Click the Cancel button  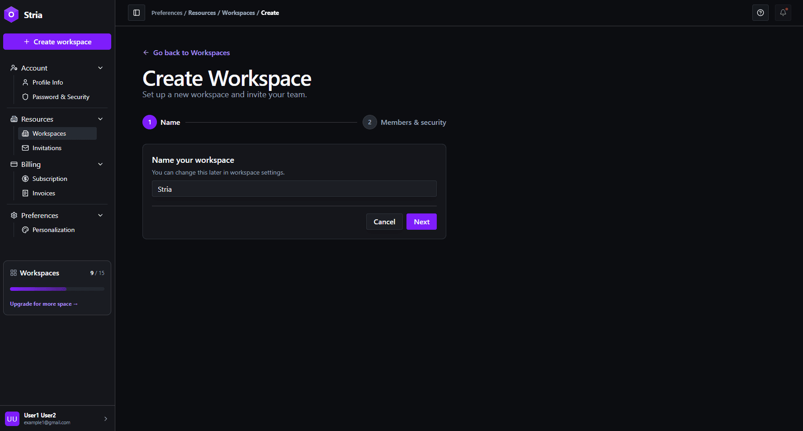tap(384, 222)
